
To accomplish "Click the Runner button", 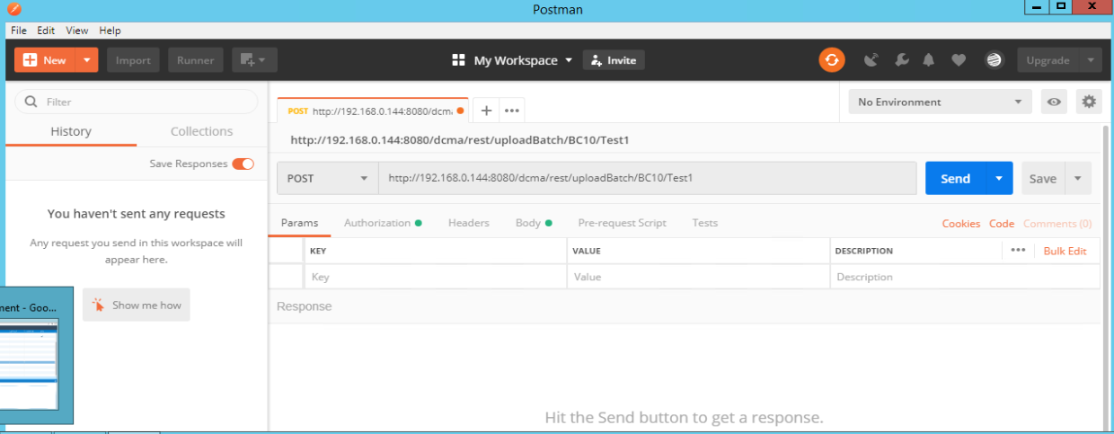I will pyautogui.click(x=195, y=60).
